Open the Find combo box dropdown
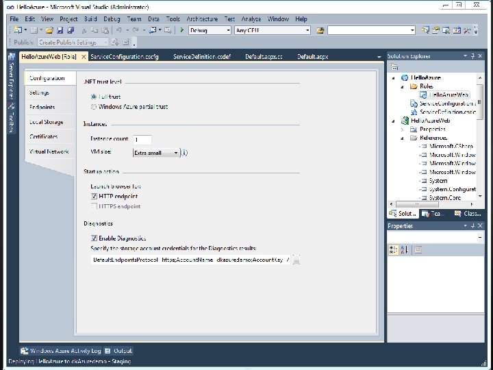The image size is (493, 370). point(412,30)
